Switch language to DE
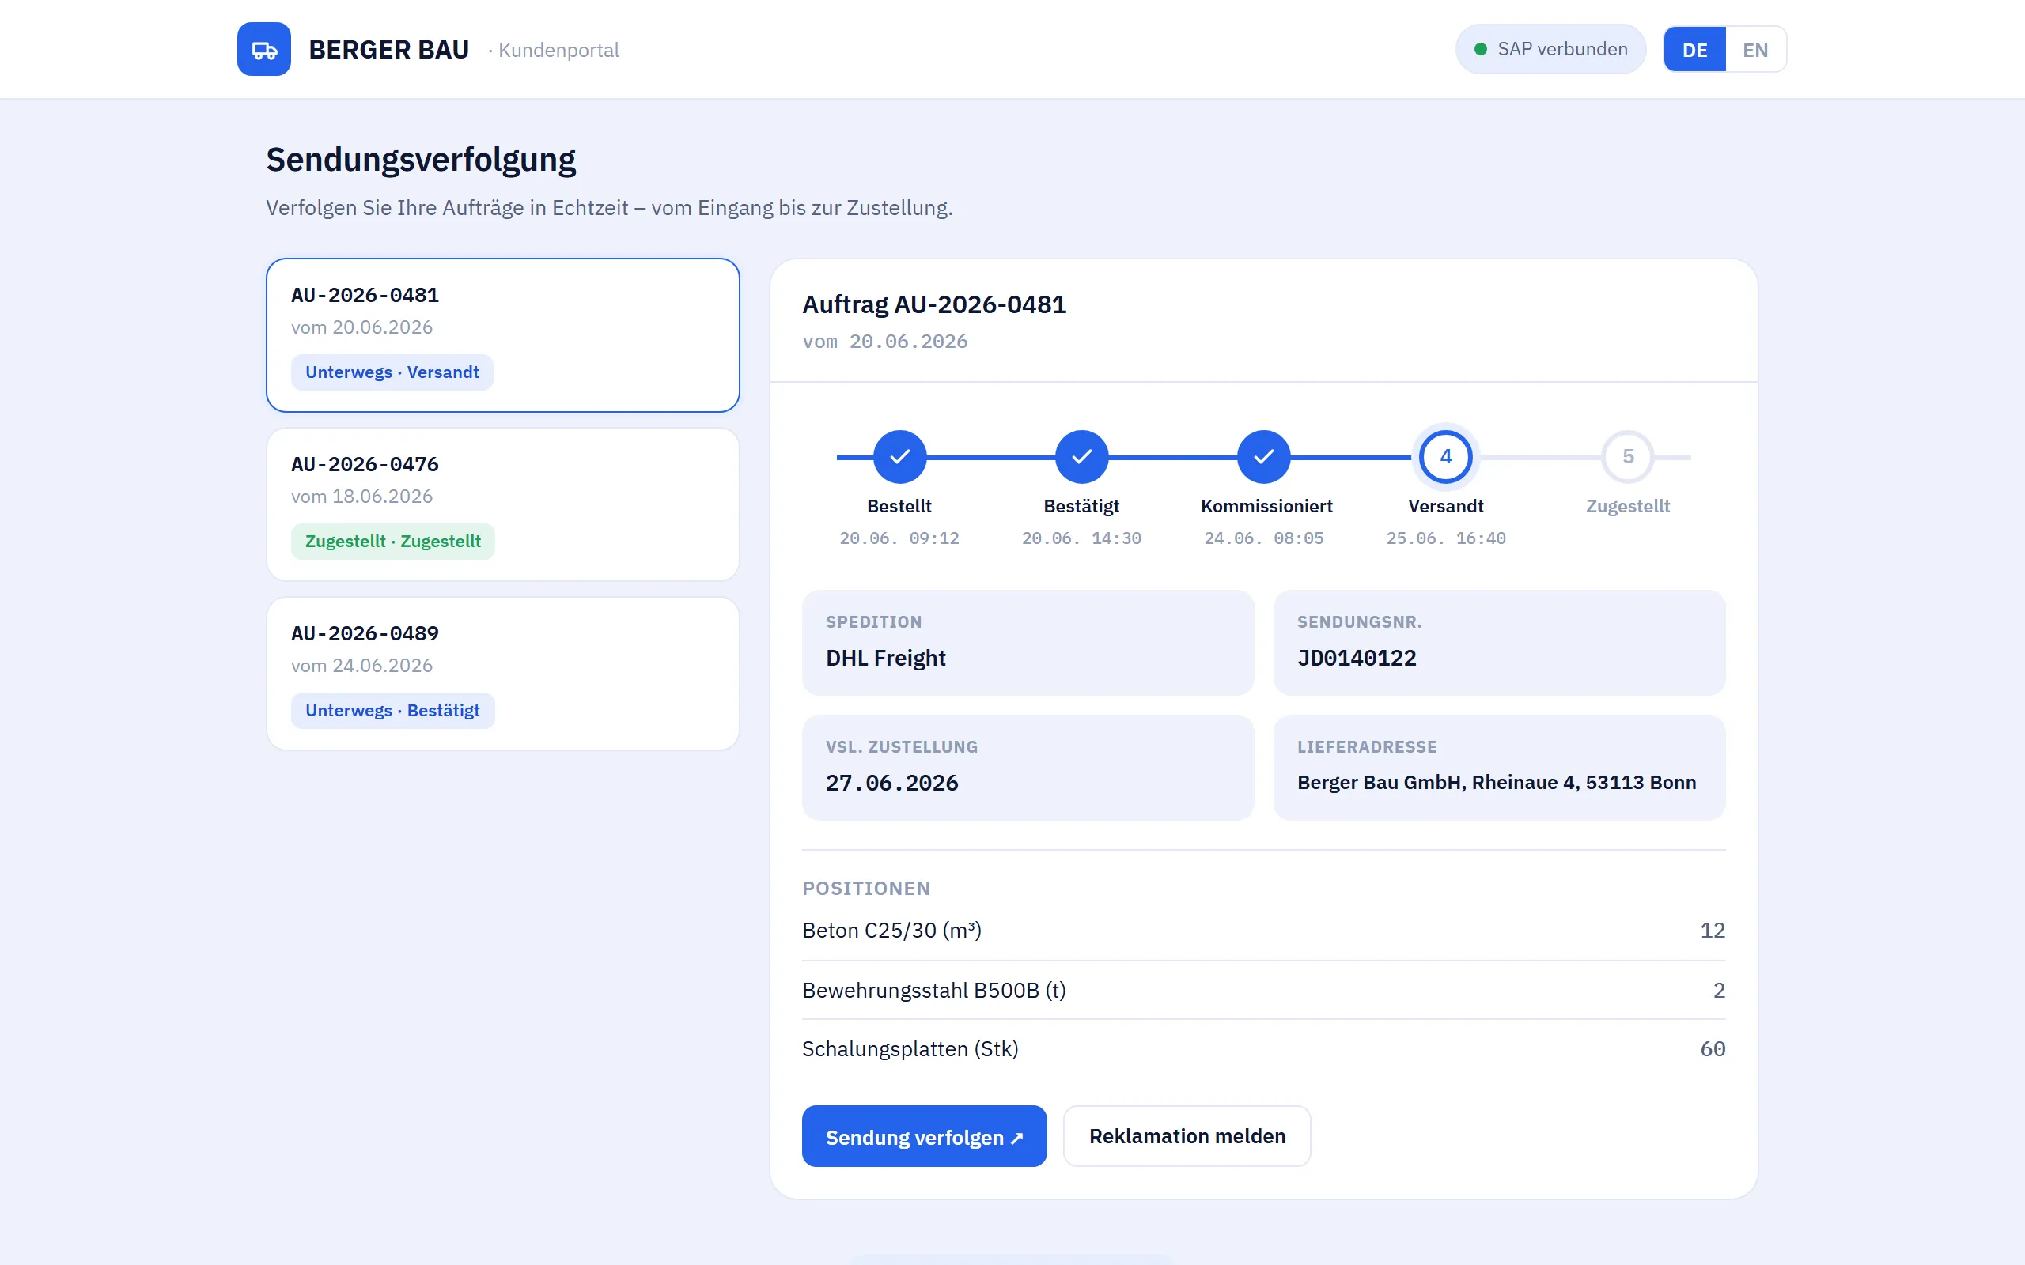Viewport: 2025px width, 1265px height. (1694, 49)
